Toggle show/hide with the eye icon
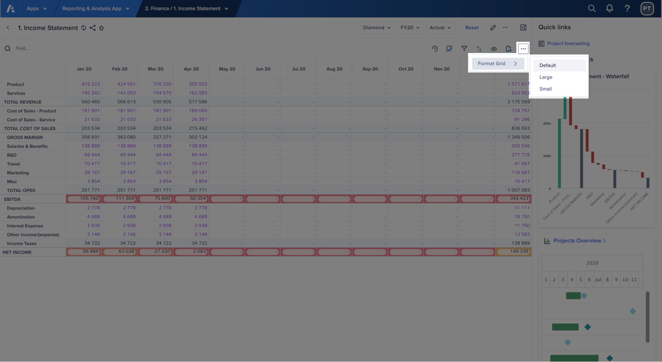Image resolution: width=662 pixels, height=362 pixels. tap(494, 48)
